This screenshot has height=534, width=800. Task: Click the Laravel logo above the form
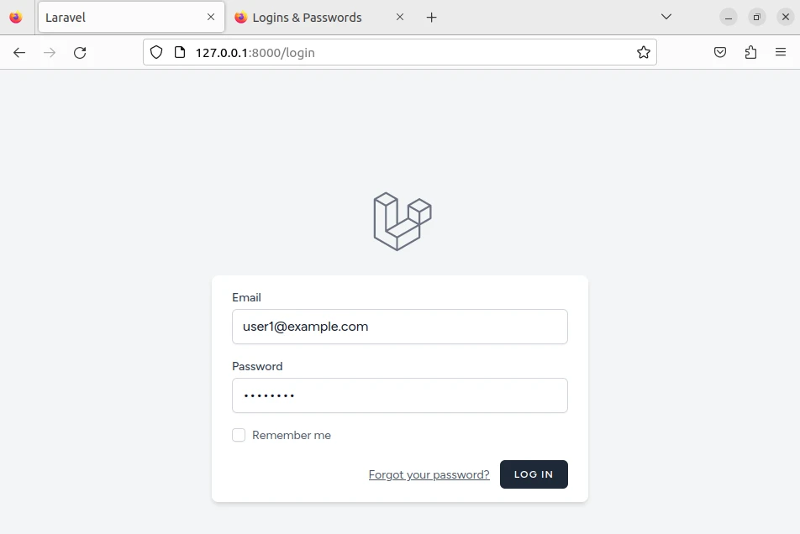point(402,222)
